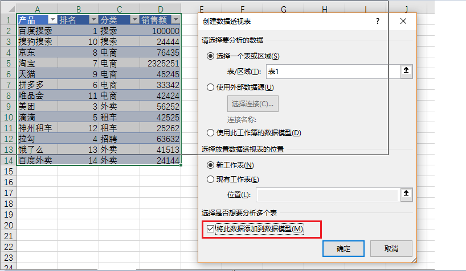The width and height of the screenshot is (466, 271).
Task: Click cell containing 饿了么
Action: click(38, 149)
